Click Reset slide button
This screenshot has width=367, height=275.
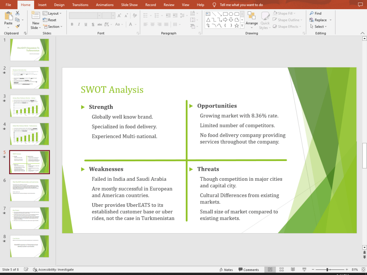coord(50,20)
